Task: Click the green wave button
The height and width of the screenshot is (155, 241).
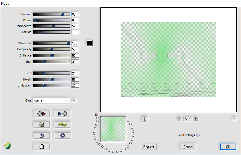Action: [63, 124]
